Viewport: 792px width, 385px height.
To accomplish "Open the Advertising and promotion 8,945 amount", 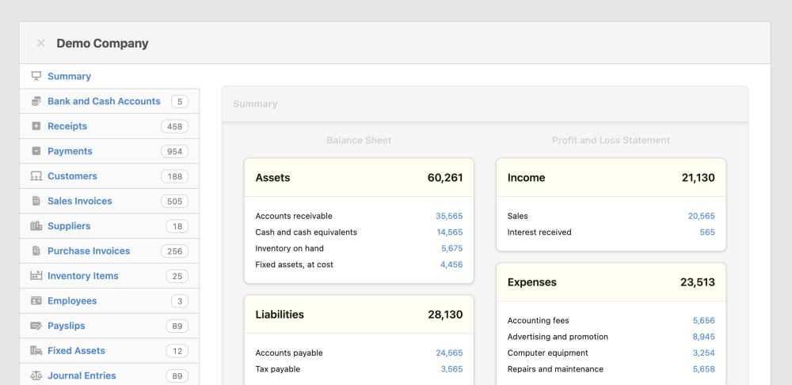I will tap(703, 337).
